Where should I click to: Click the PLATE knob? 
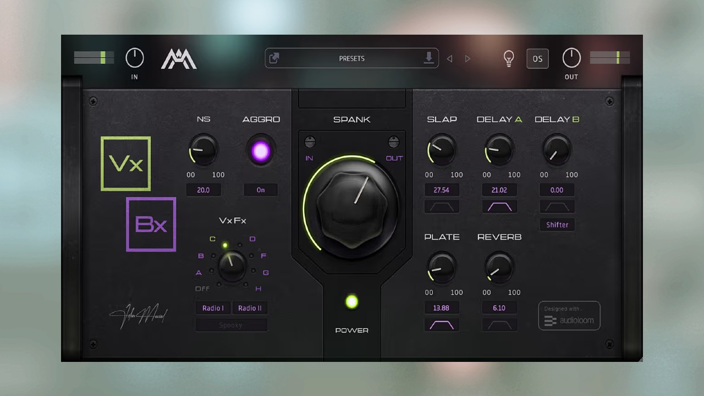(442, 267)
